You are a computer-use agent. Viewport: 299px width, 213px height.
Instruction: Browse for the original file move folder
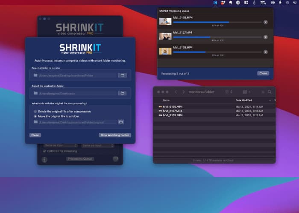click(121, 122)
